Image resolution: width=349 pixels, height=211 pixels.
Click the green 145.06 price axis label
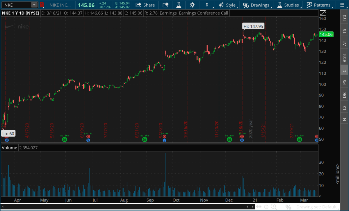click(x=326, y=34)
